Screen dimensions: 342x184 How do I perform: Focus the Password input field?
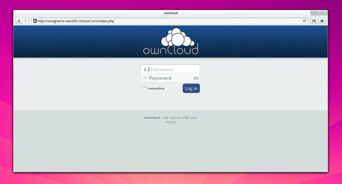170,78
